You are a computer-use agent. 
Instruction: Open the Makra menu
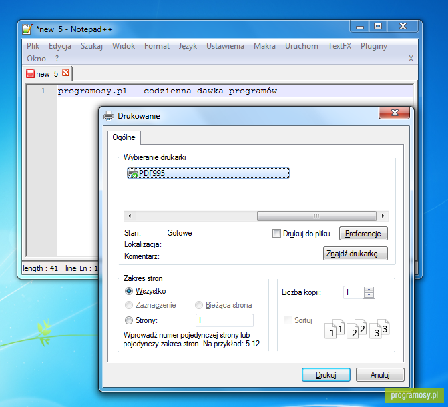click(264, 46)
